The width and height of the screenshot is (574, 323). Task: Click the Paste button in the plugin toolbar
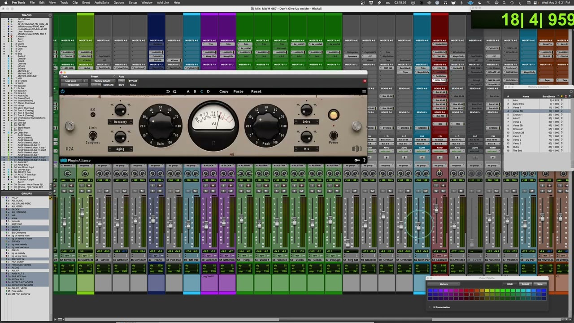238,92
